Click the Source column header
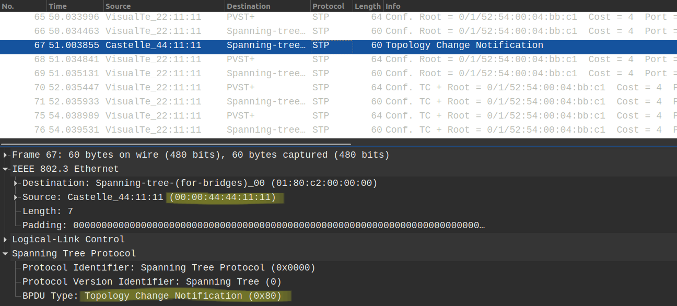 (x=163, y=6)
